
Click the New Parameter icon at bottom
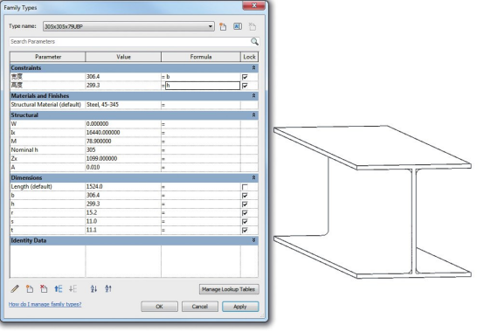pyautogui.click(x=30, y=289)
